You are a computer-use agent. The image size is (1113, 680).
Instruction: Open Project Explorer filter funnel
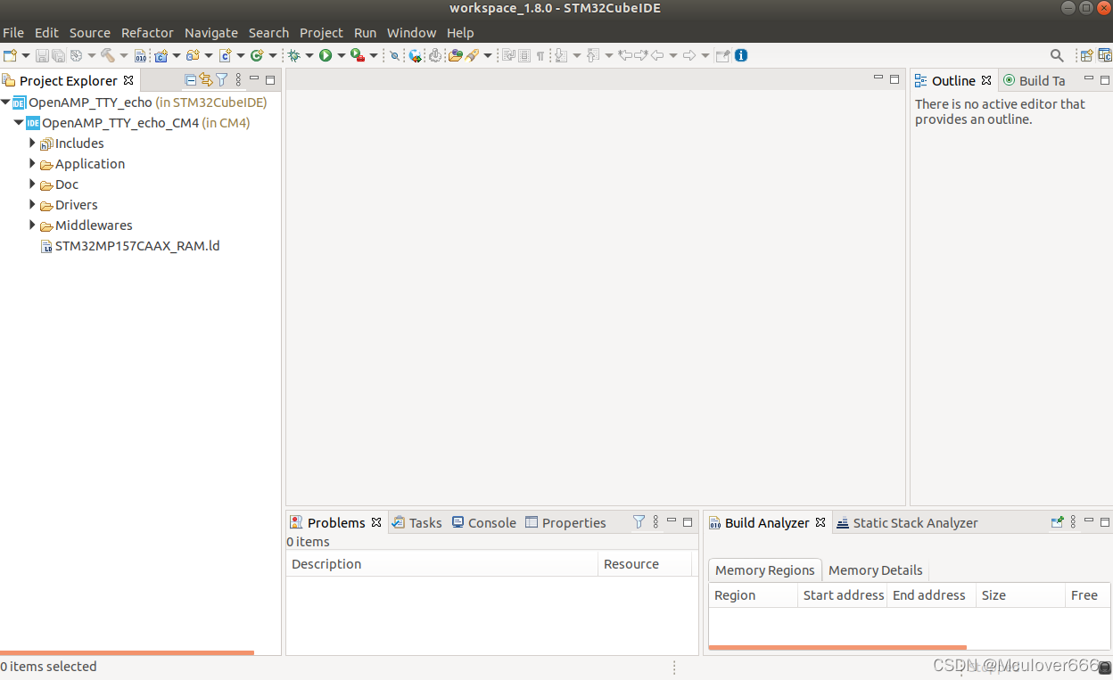(222, 79)
